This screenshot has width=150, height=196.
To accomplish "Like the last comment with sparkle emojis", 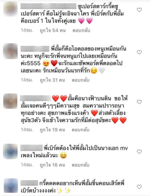I will [x=139, y=187].
